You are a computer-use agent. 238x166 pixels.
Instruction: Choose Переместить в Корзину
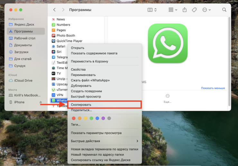click(x=105, y=61)
